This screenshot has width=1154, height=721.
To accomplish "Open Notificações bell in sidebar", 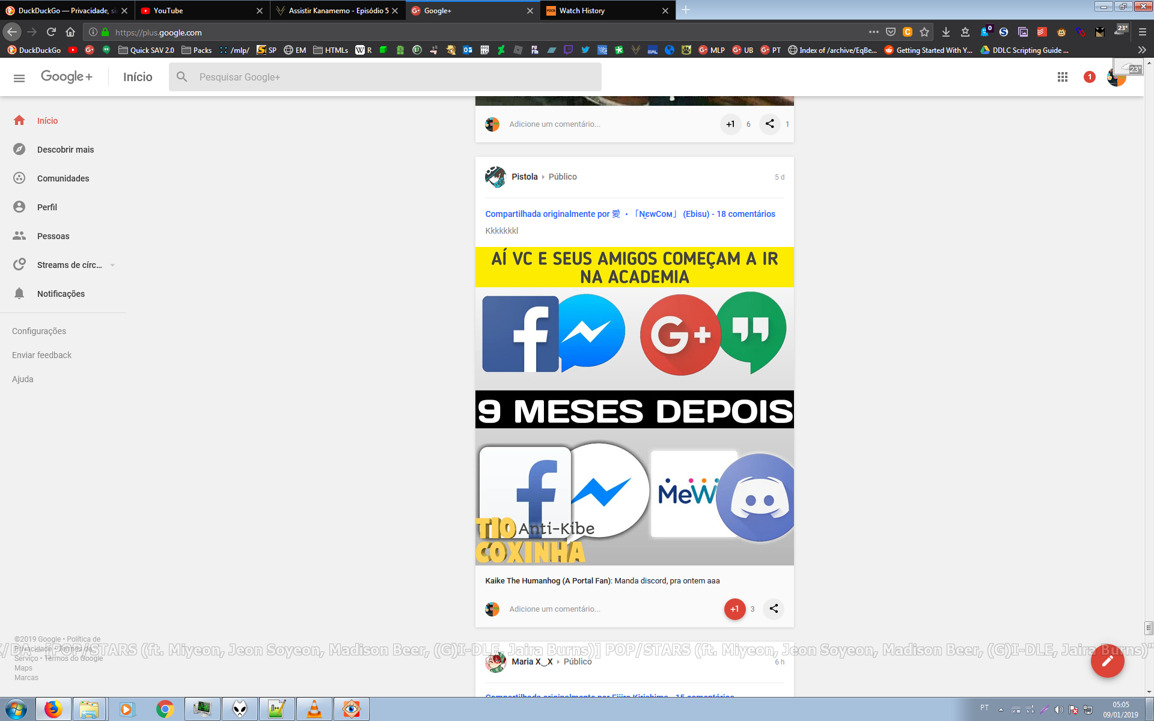I will click(x=19, y=293).
